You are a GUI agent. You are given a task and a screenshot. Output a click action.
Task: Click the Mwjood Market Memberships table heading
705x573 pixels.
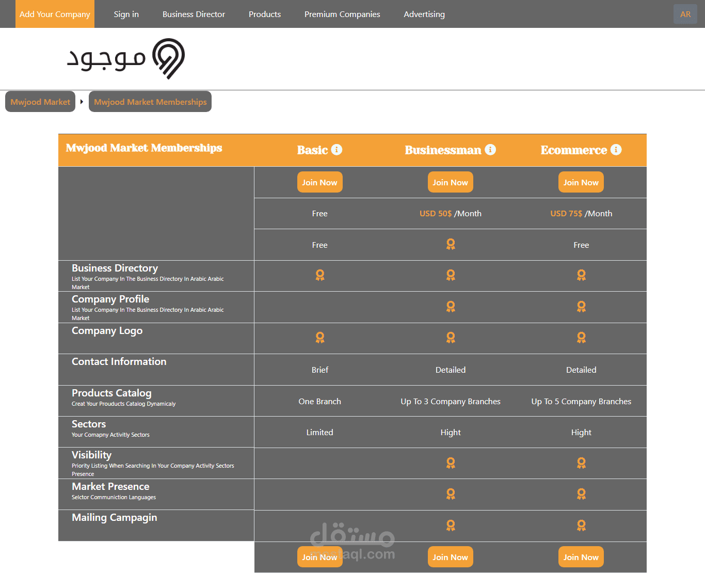pos(144,148)
